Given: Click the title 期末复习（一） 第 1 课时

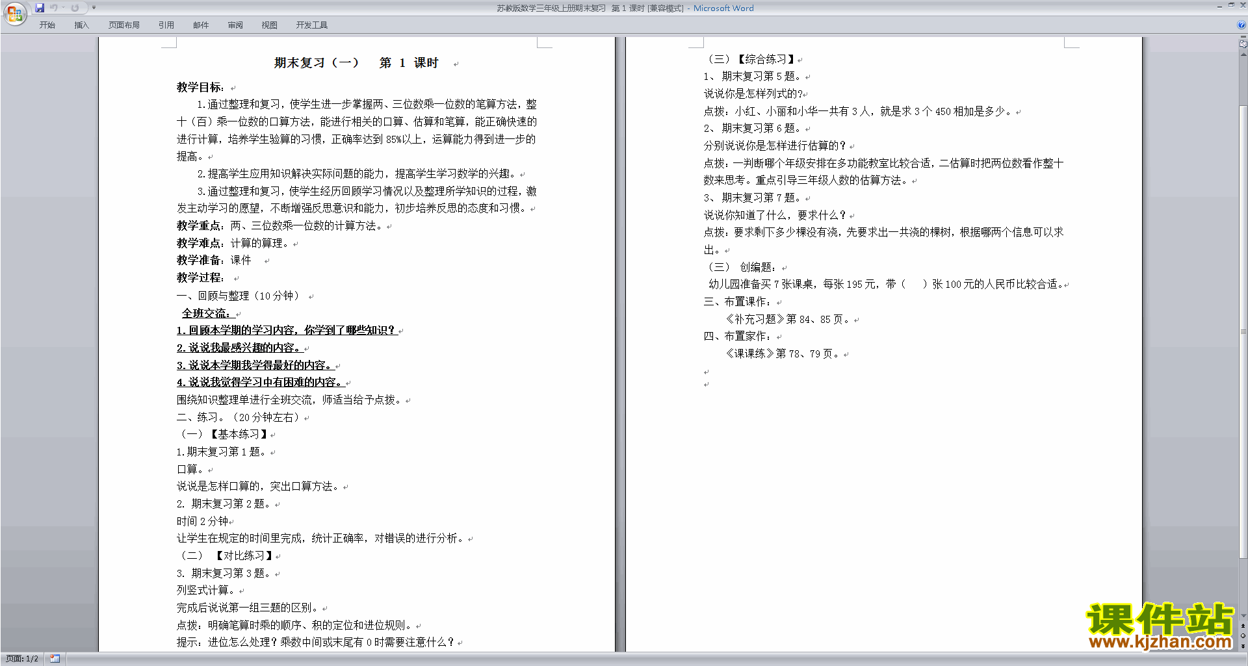Looking at the screenshot, I should pyautogui.click(x=356, y=63).
